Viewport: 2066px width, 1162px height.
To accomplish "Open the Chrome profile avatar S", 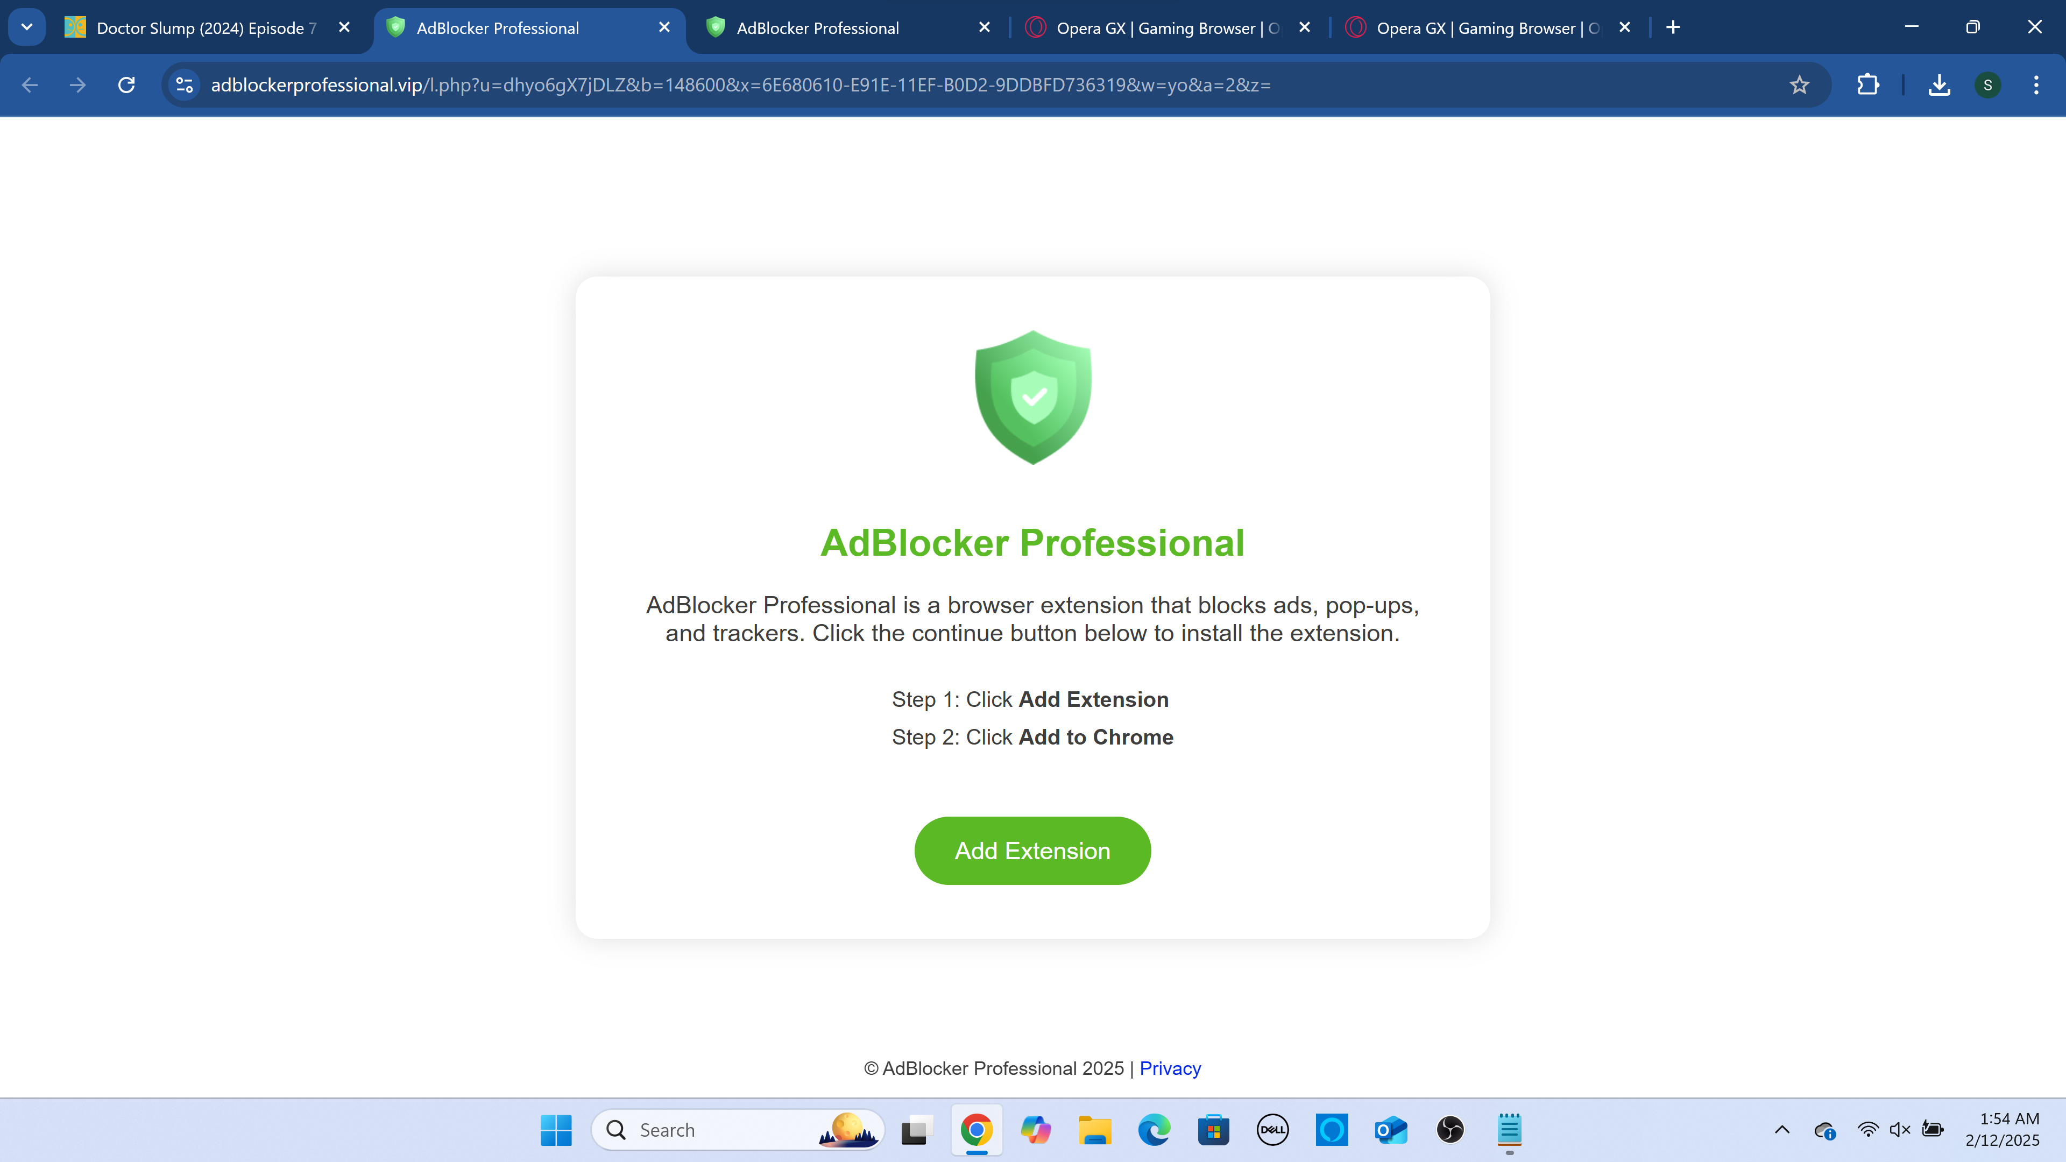I will [1987, 85].
